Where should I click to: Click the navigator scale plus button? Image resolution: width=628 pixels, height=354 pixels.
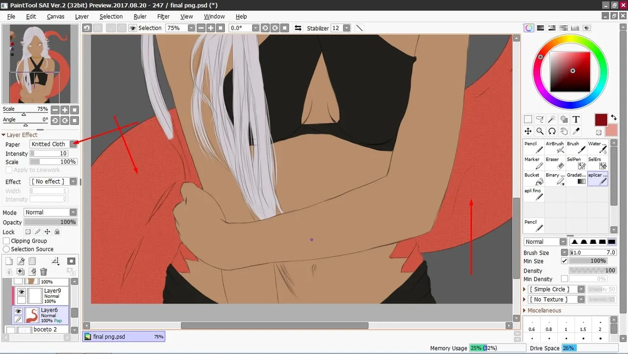pos(64,110)
